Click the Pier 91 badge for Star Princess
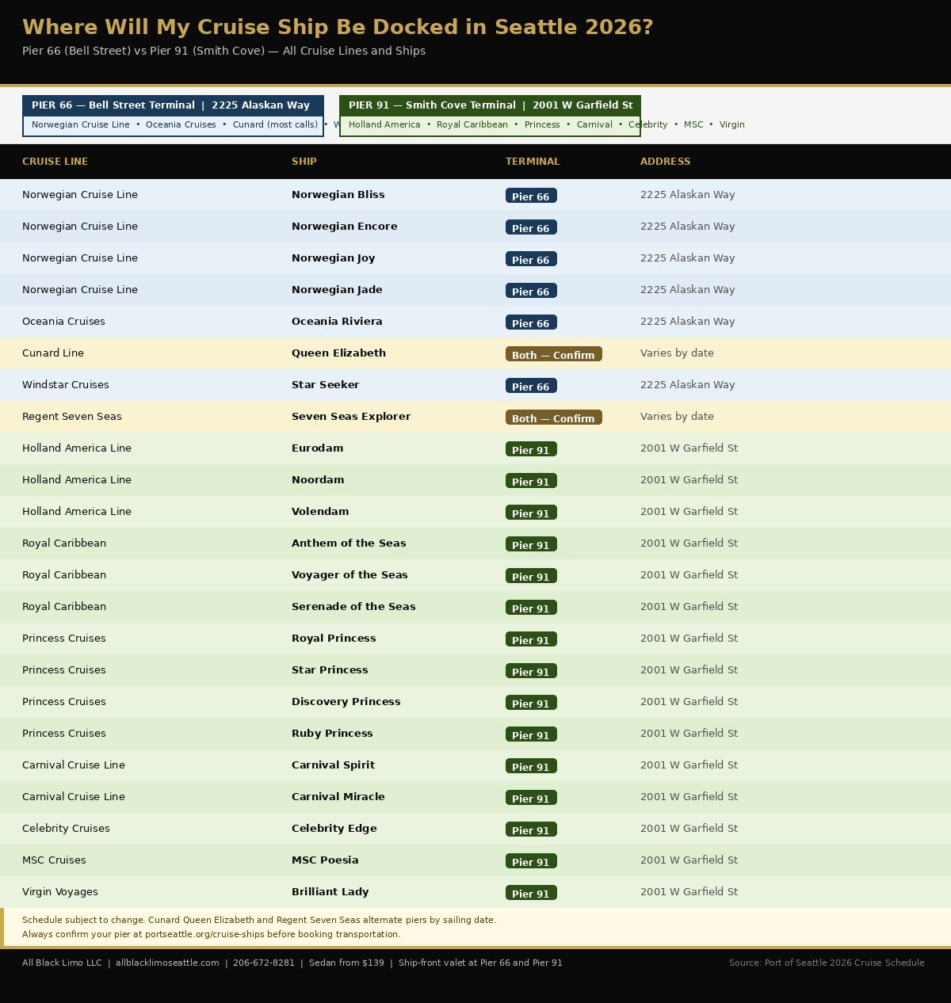951x1003 pixels. tap(531, 671)
